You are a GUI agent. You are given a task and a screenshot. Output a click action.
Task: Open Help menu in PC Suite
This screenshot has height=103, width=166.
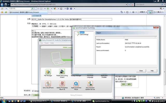[52, 43]
